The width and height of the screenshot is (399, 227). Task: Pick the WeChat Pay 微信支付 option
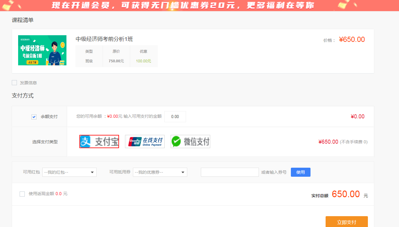[190, 141]
